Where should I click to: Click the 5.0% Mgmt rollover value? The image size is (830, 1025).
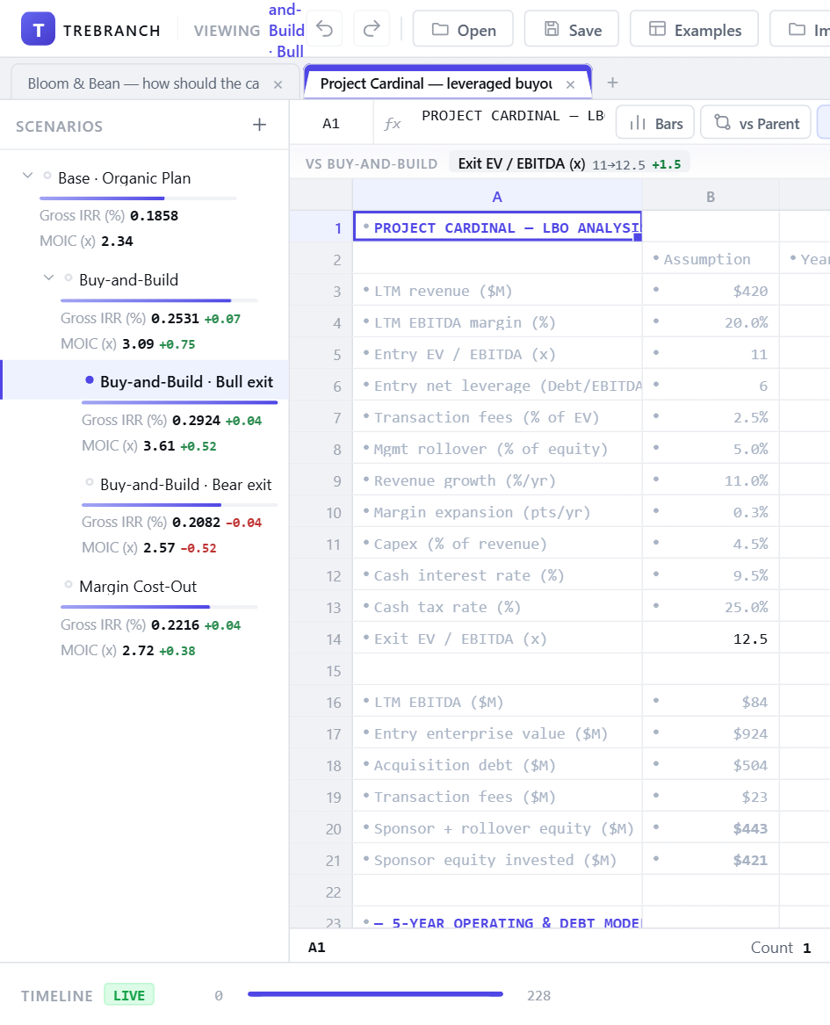pyautogui.click(x=711, y=449)
